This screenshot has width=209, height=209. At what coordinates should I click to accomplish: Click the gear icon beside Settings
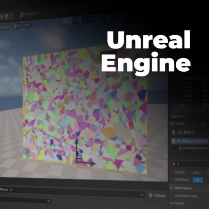151,196
